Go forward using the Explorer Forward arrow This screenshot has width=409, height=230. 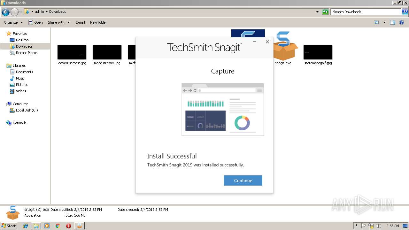14,12
